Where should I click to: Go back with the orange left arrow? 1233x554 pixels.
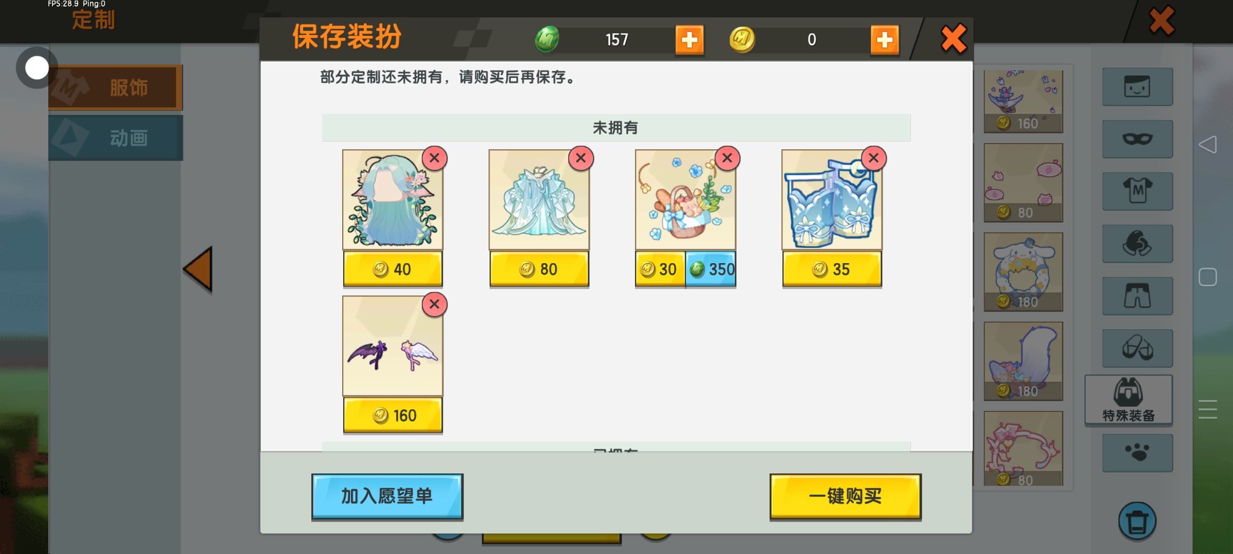198,269
